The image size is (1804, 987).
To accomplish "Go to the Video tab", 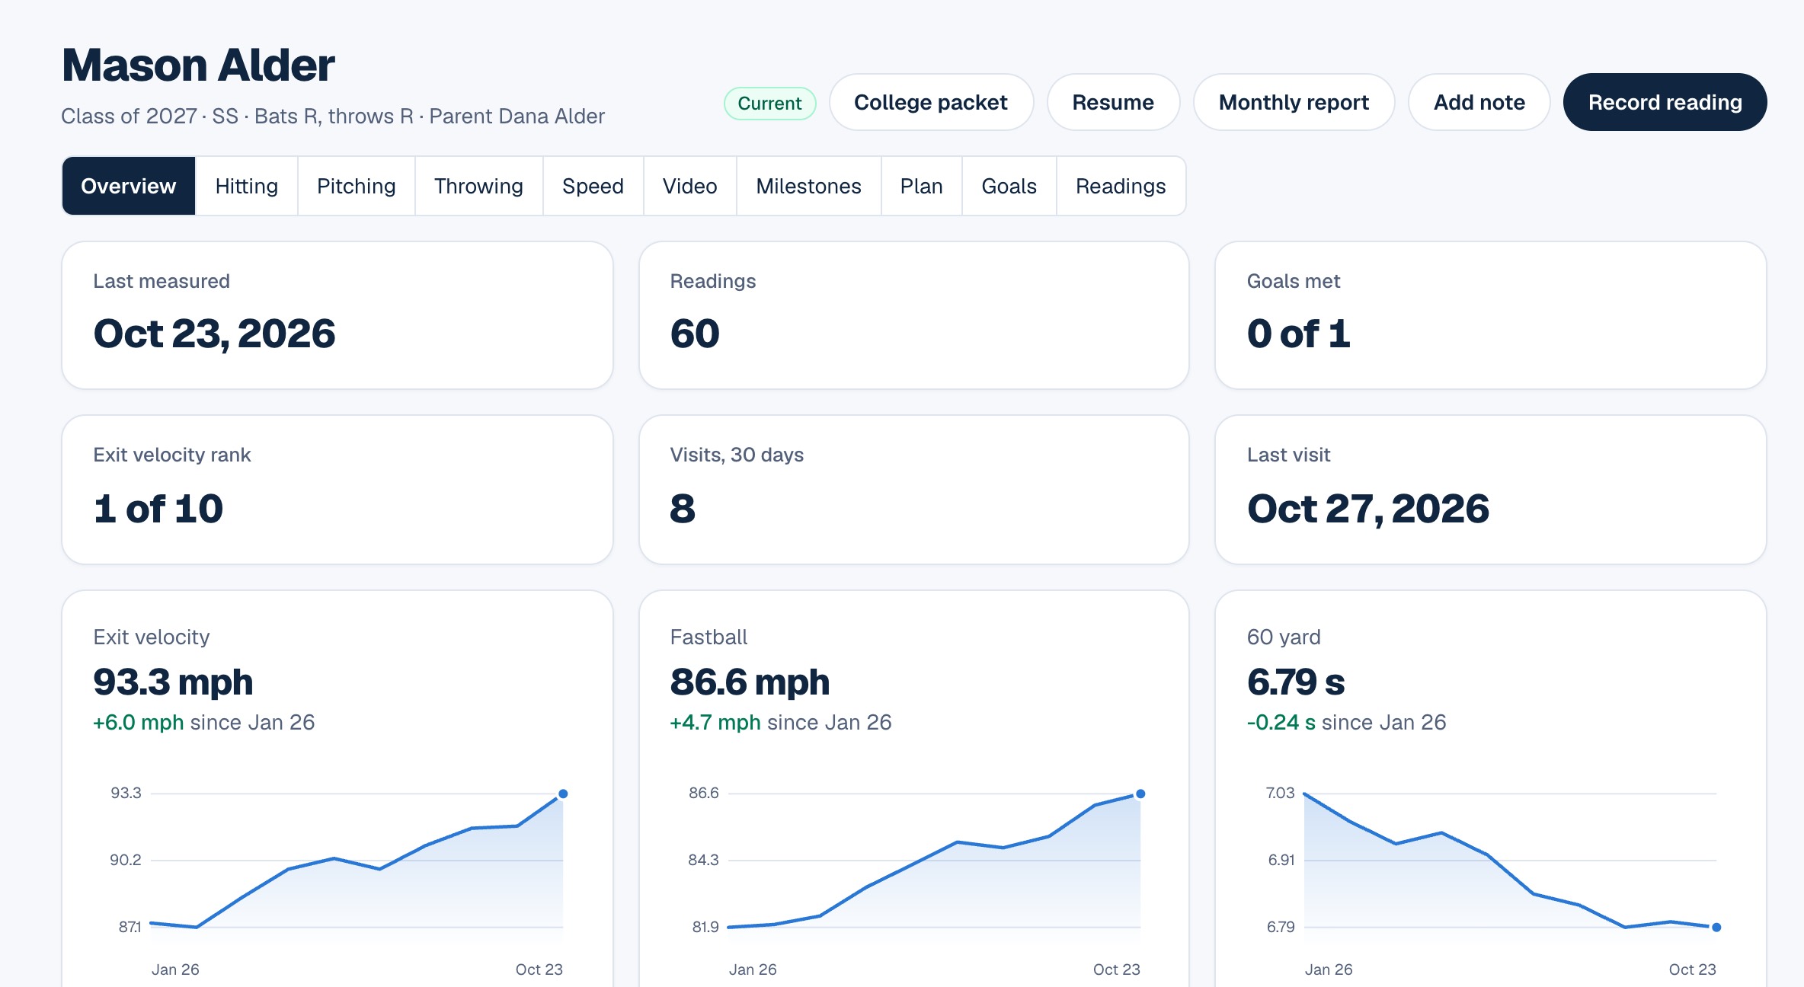I will (690, 186).
